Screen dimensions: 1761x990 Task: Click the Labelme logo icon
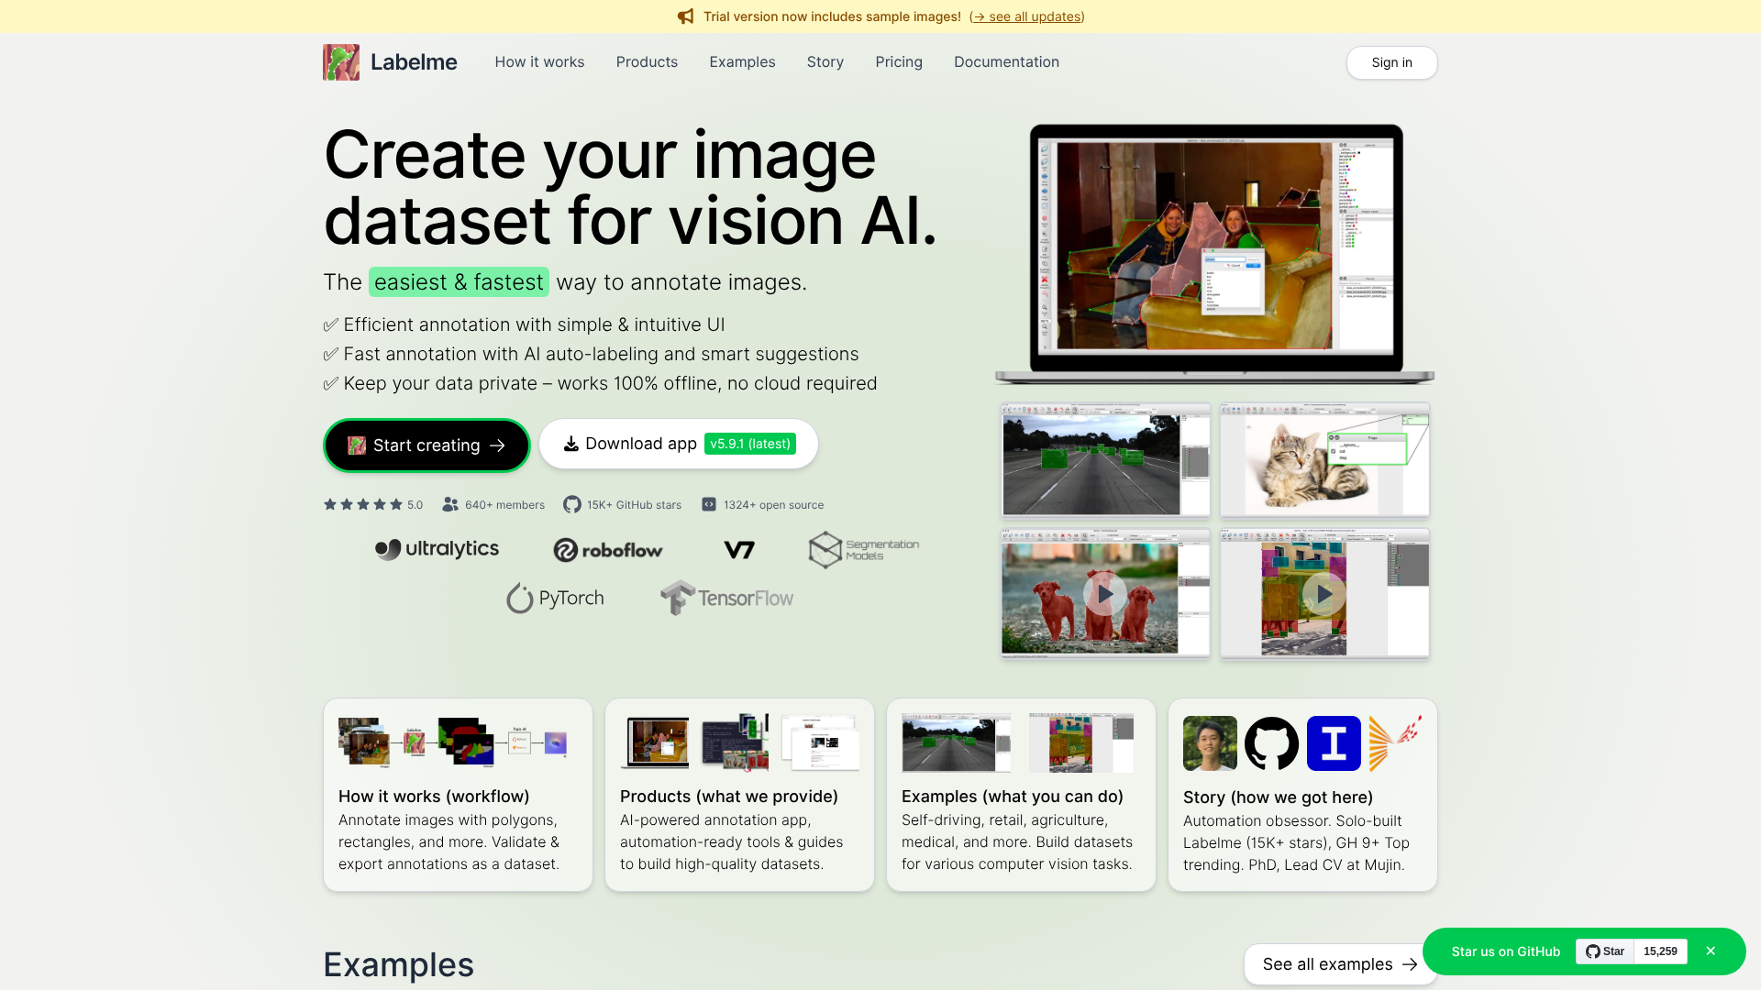[x=340, y=61]
